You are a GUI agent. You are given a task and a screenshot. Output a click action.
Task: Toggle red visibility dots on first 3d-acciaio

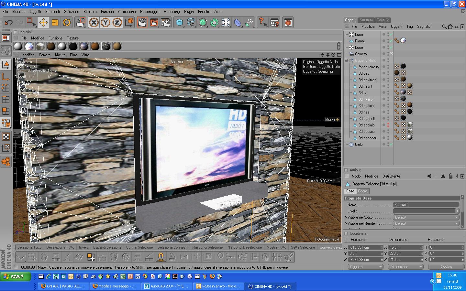[388, 125]
